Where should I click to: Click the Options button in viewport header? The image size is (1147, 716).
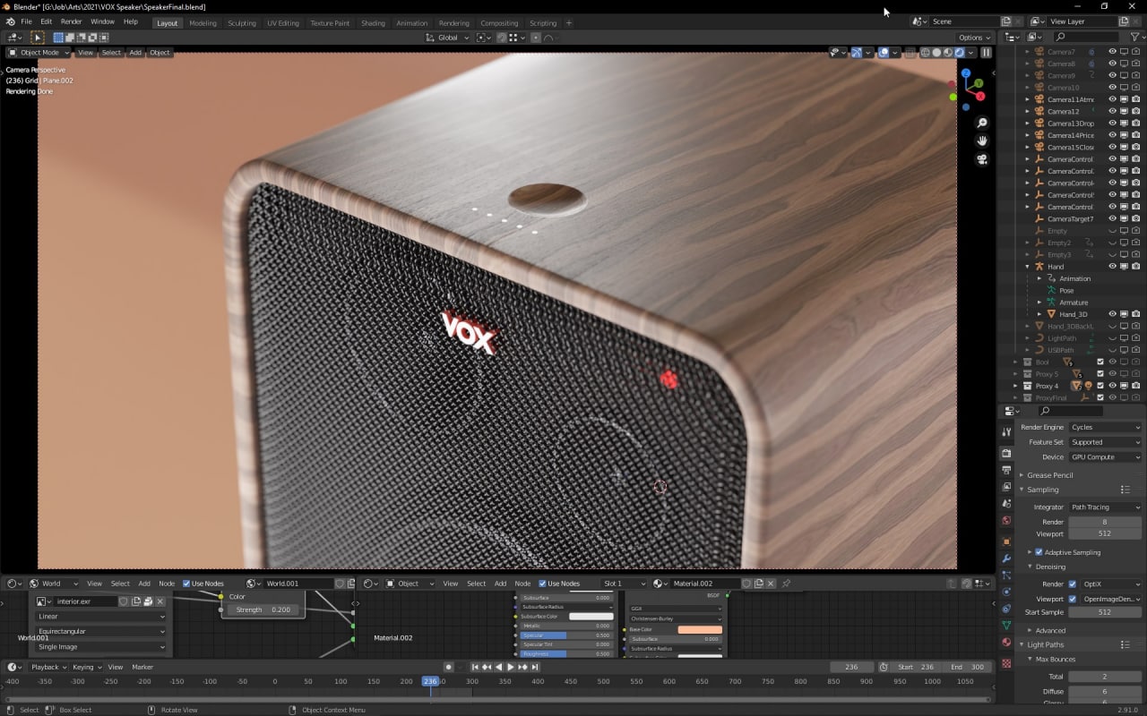[974, 38]
